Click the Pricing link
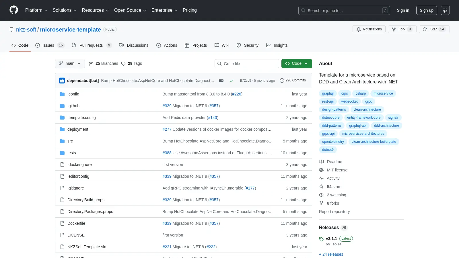Viewport: 459px width, 258px height. click(x=190, y=10)
